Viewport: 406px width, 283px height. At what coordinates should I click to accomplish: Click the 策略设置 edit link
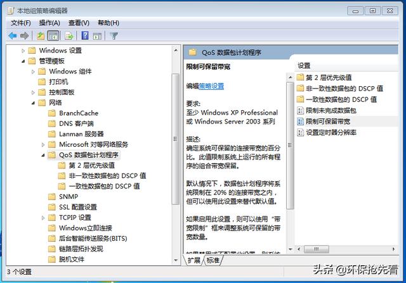[211, 86]
